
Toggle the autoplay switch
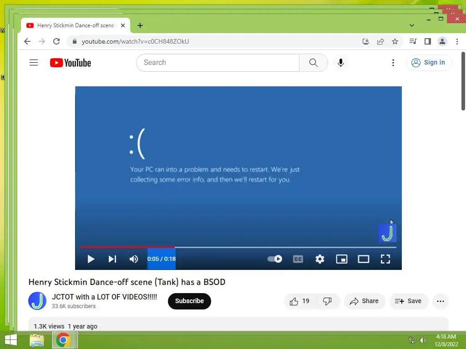pyautogui.click(x=274, y=259)
